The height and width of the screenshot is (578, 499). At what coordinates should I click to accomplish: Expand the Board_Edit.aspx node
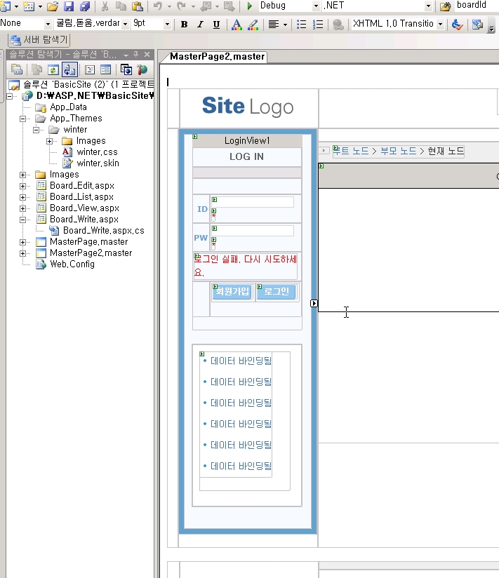click(x=23, y=186)
